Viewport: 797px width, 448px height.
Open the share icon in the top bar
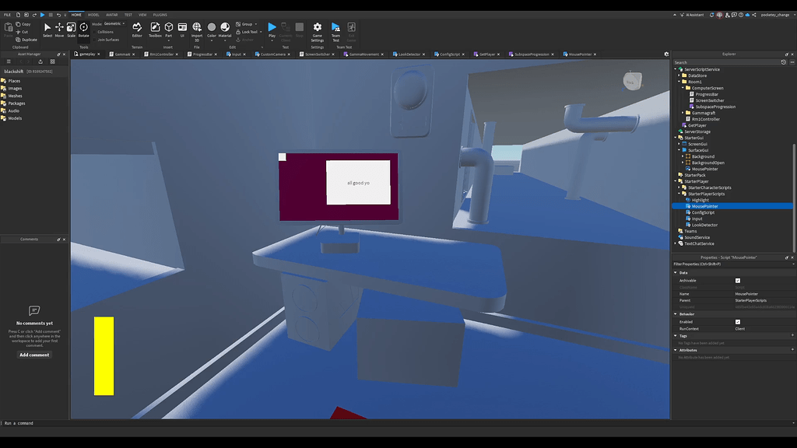click(754, 15)
